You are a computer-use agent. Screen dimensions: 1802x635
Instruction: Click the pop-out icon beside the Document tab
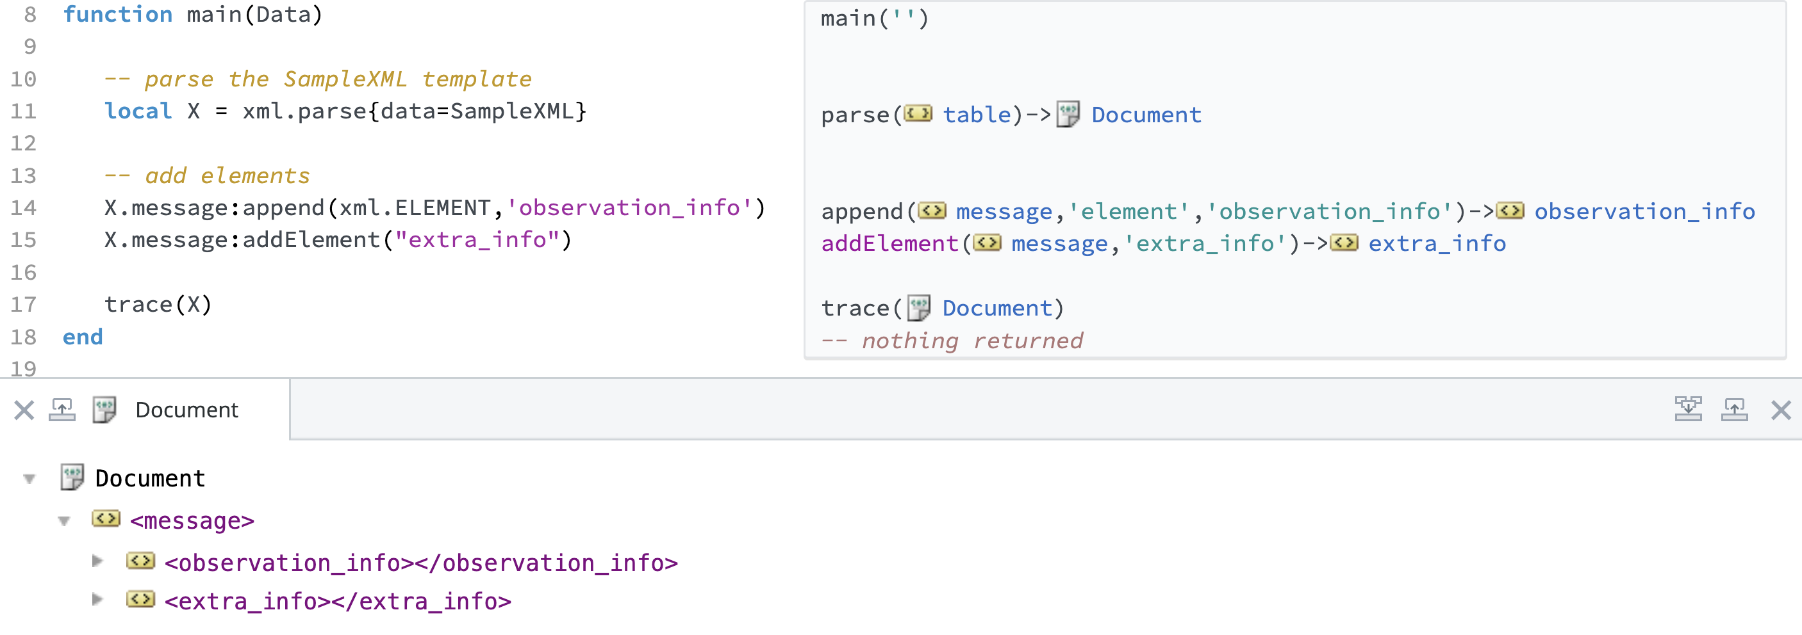[62, 410]
